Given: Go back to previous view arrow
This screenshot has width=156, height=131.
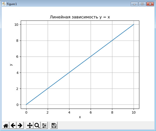Looking at the screenshot, I should click(13, 125).
